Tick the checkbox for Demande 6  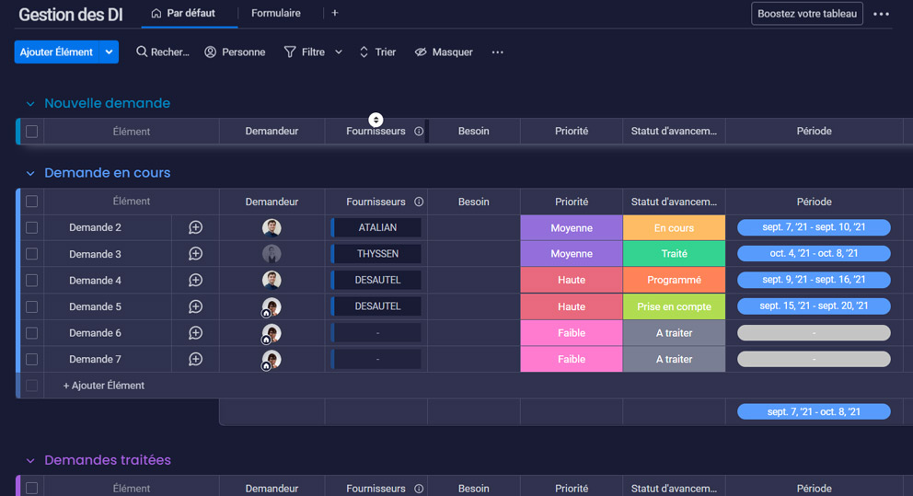(x=31, y=333)
